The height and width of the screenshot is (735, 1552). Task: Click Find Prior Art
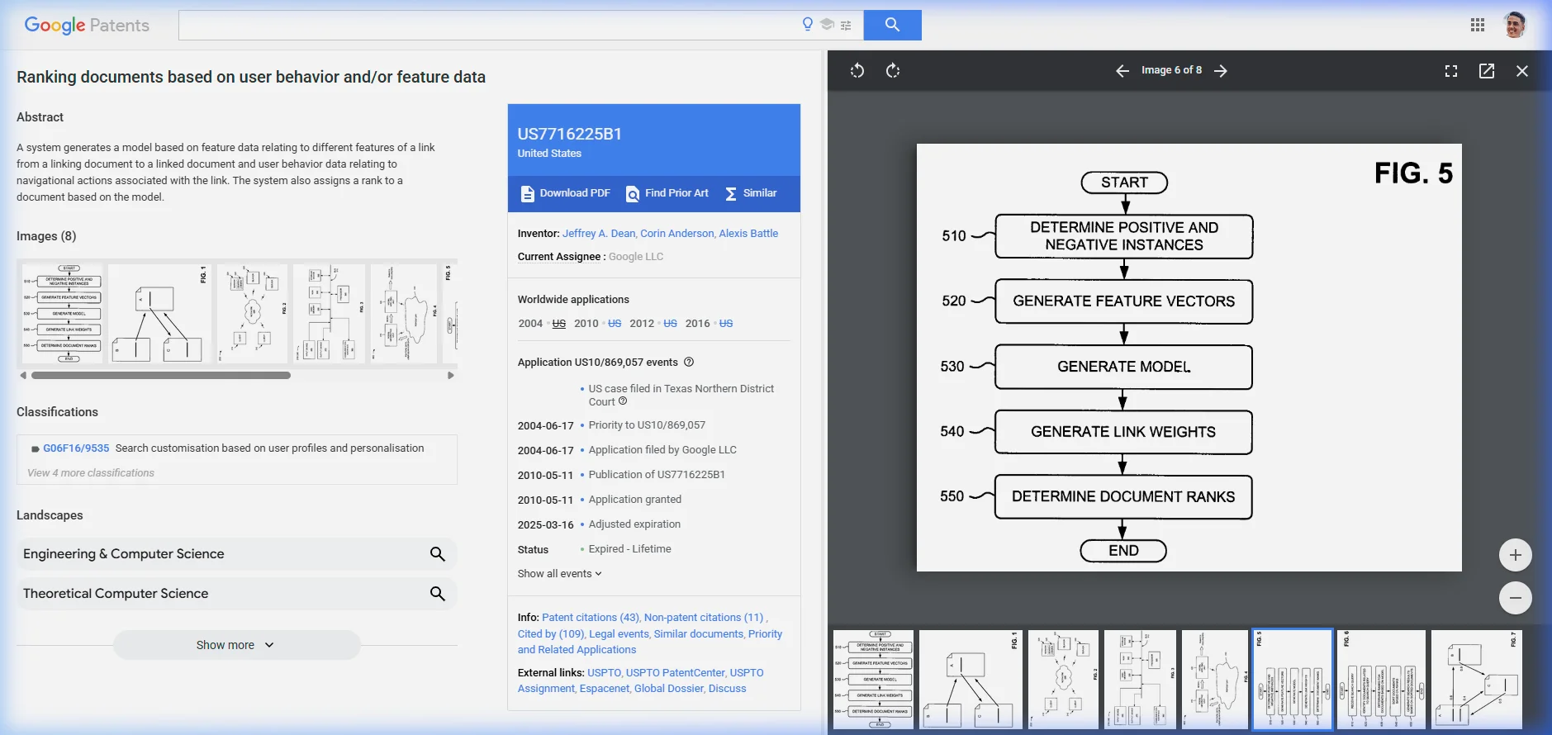coord(667,193)
